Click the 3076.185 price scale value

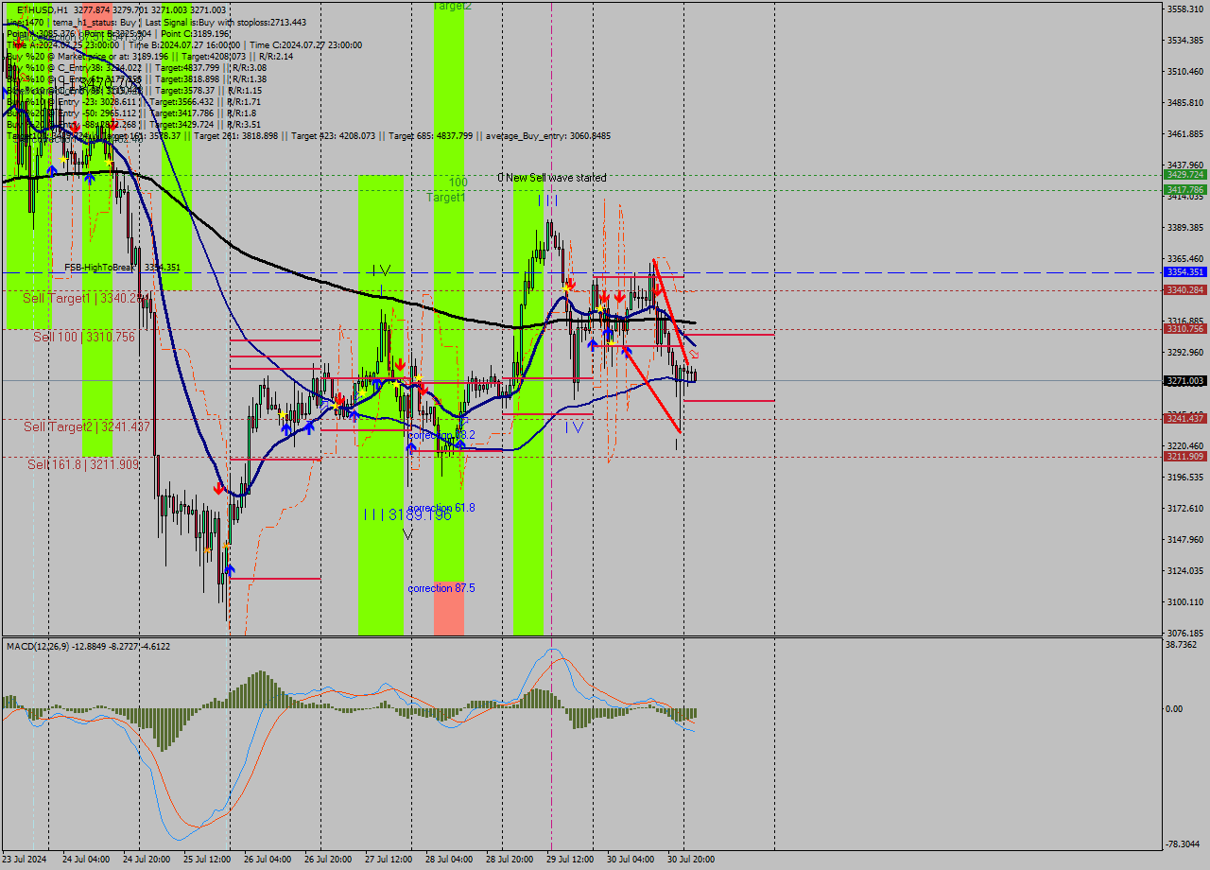click(1185, 633)
